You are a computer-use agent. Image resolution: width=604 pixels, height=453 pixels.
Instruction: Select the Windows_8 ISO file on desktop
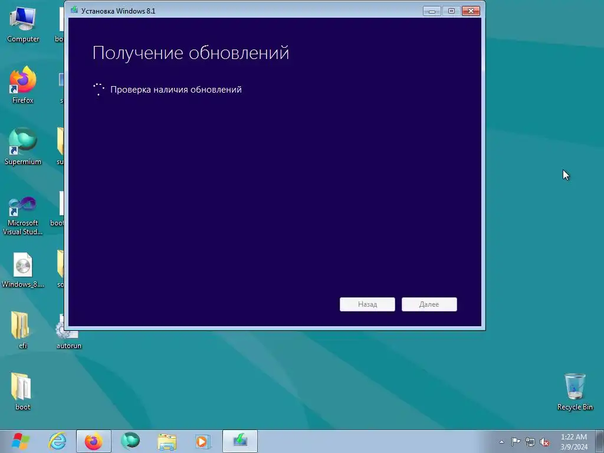click(23, 270)
